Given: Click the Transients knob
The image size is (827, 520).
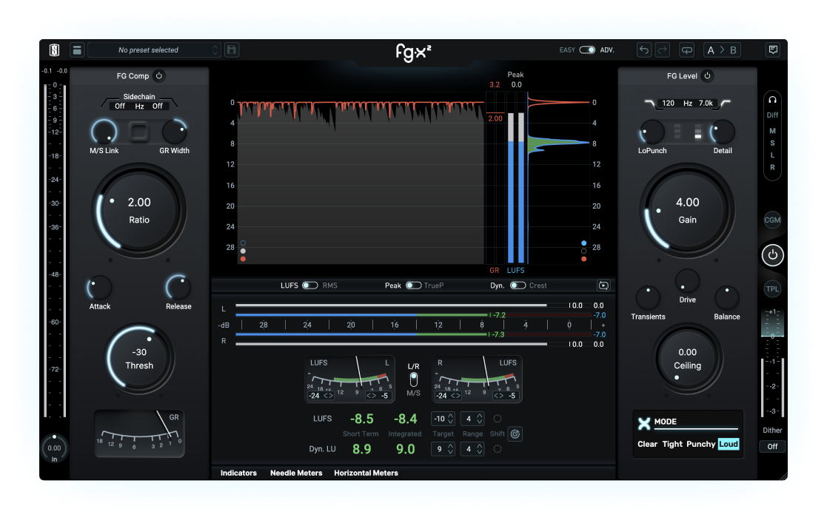Looking at the screenshot, I should pyautogui.click(x=649, y=298).
